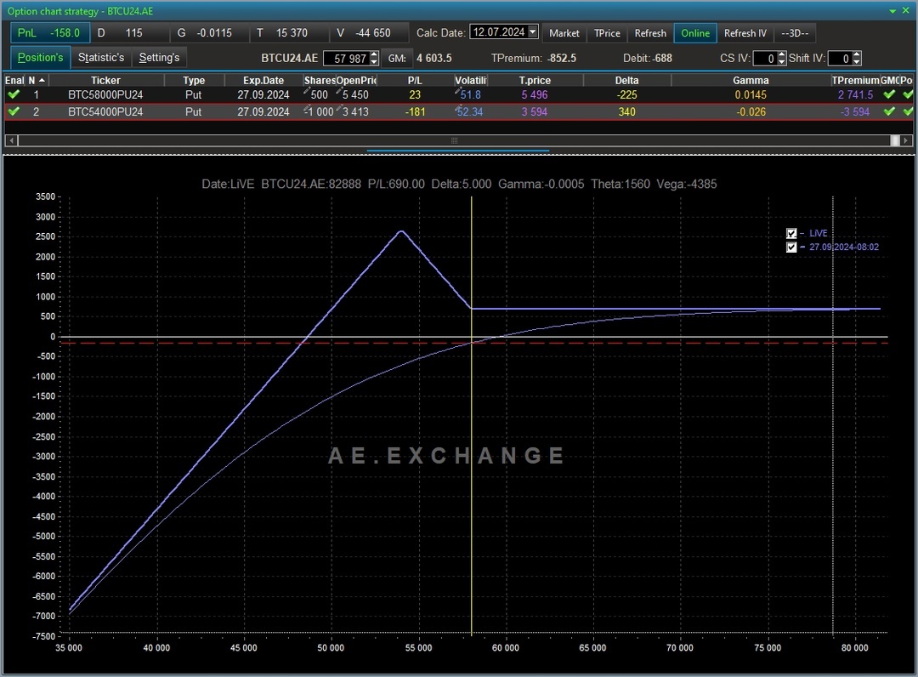Switch to the Statistic's tab

100,57
